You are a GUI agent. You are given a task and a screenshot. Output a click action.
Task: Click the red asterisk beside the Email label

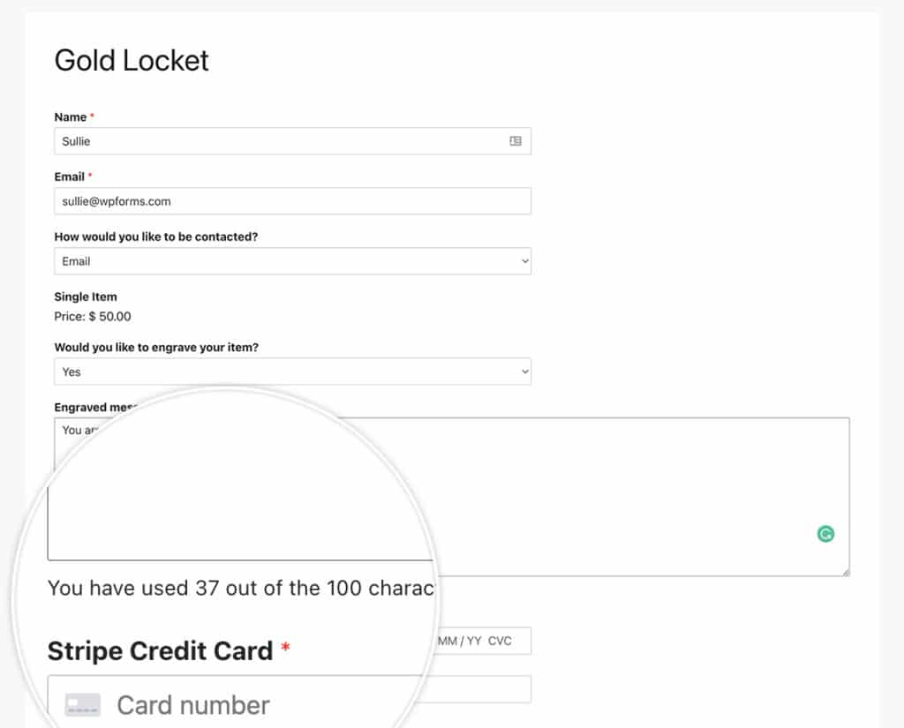click(x=88, y=176)
